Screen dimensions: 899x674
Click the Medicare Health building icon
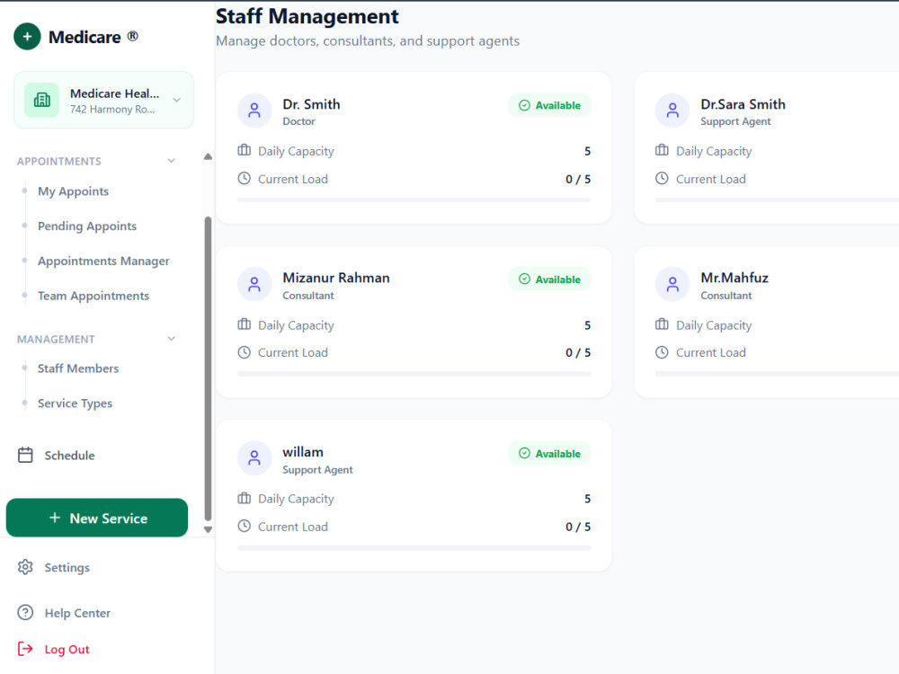click(42, 100)
